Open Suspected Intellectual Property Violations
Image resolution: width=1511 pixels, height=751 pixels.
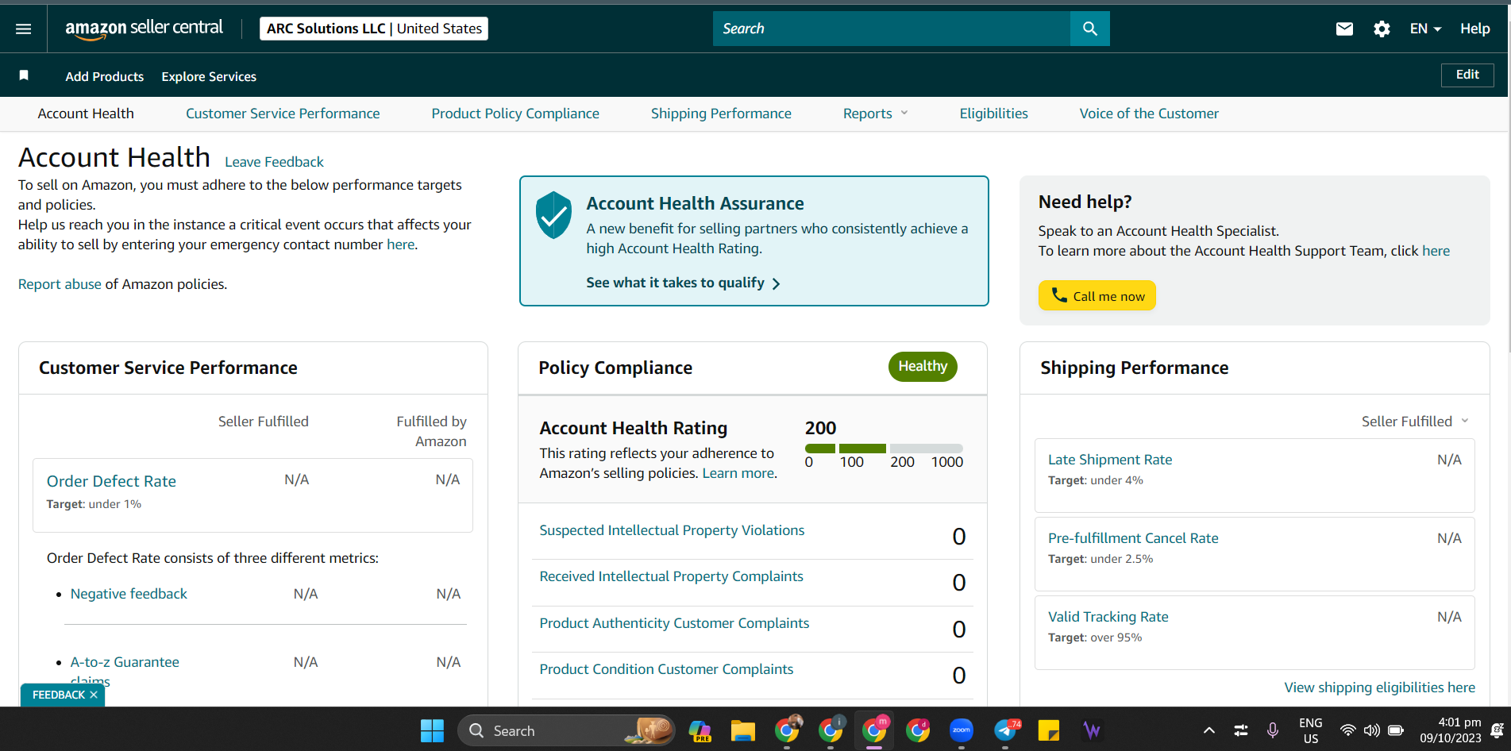coord(672,530)
